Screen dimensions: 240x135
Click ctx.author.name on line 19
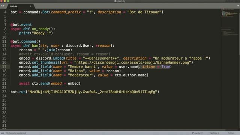130,75
